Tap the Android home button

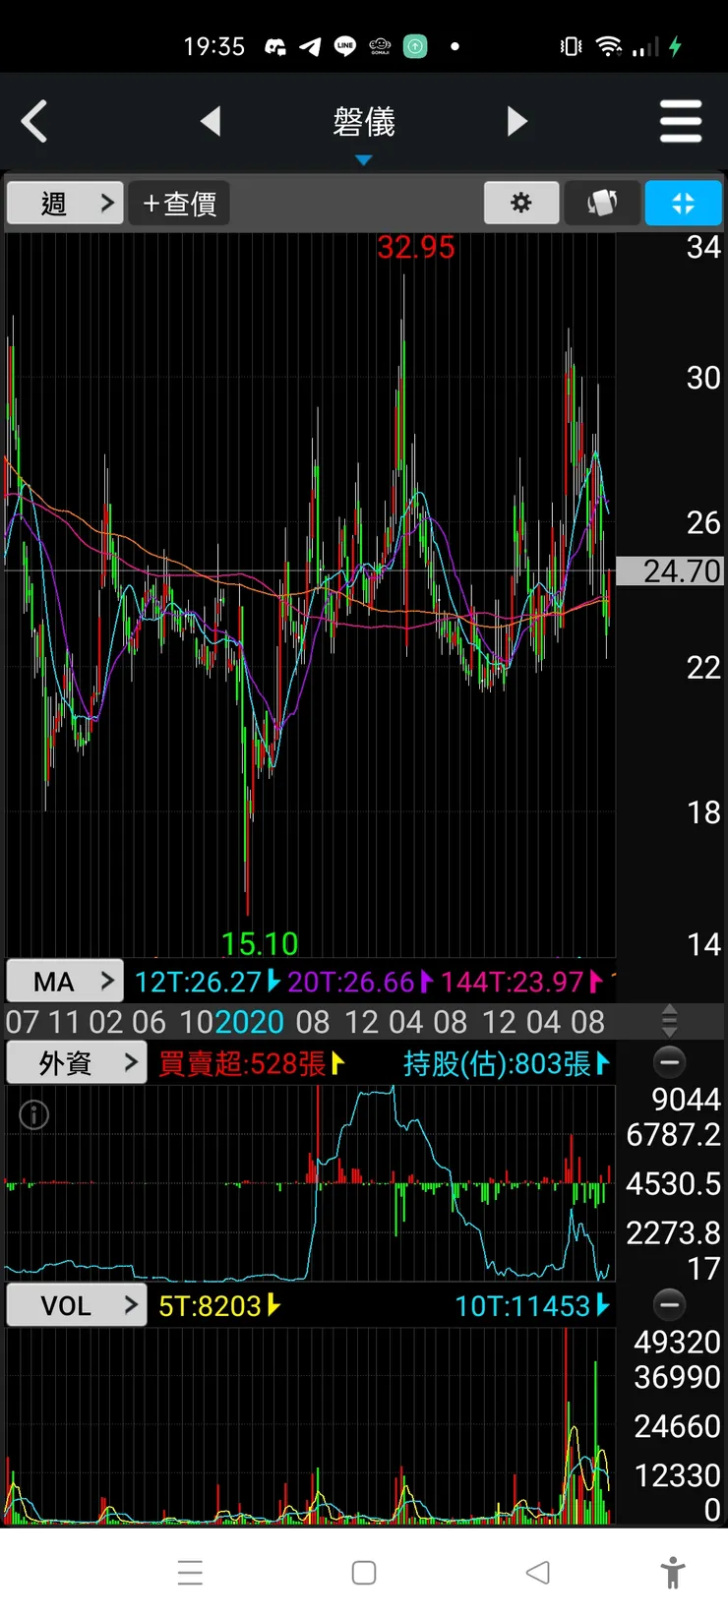tap(364, 1573)
